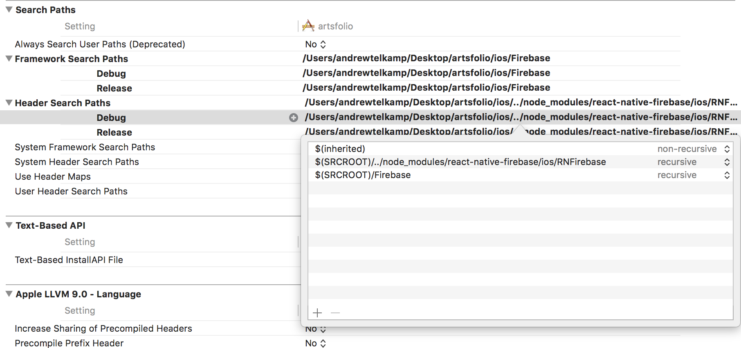Select the $(SRCROOT)/Firebase path entry
The image size is (741, 348).
tap(363, 175)
